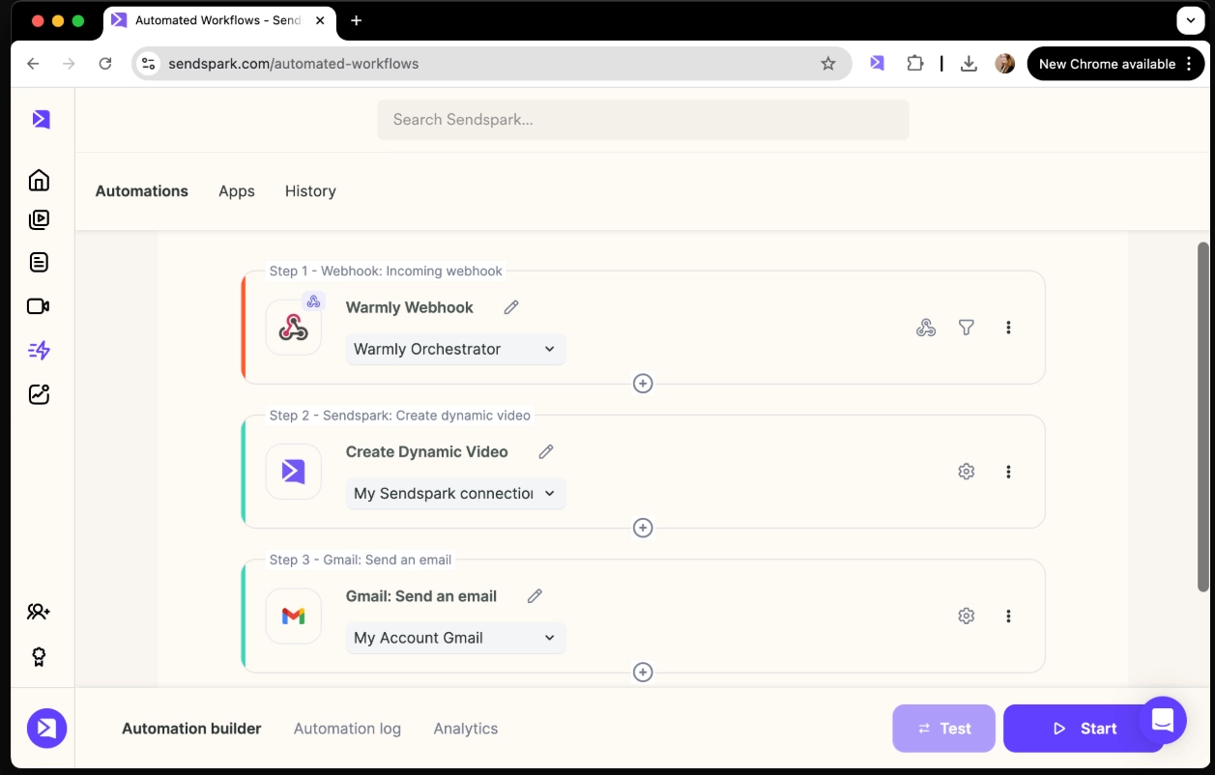This screenshot has width=1215, height=775.
Task: Click New Chrome available button
Action: click(1115, 64)
